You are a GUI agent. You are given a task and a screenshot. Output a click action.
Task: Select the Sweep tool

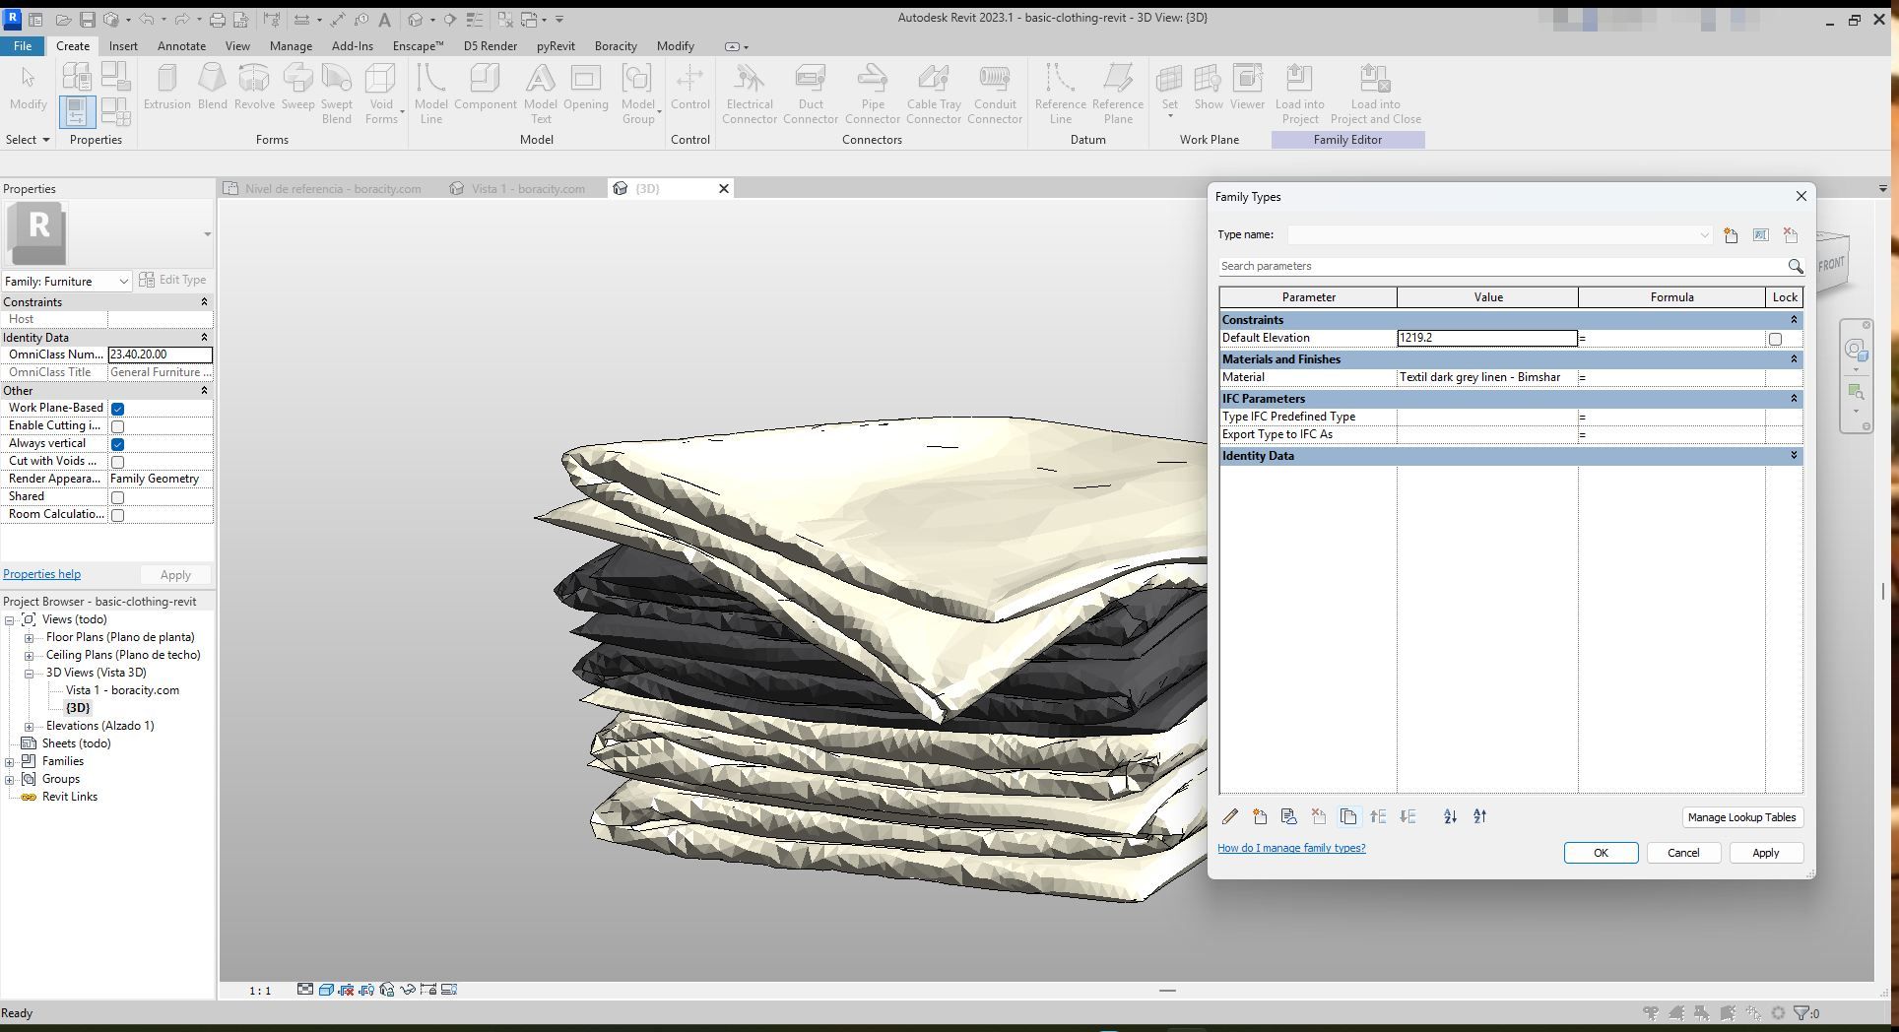(297, 87)
